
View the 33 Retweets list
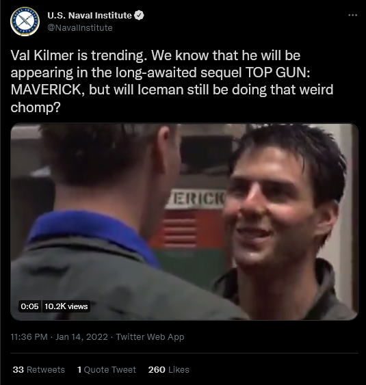pyautogui.click(x=38, y=369)
